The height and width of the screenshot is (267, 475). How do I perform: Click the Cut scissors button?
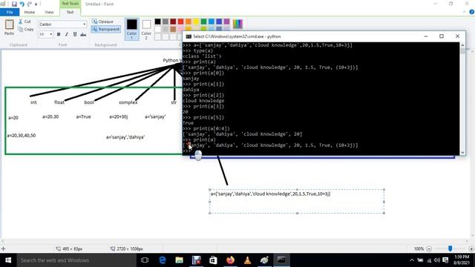pos(24,22)
